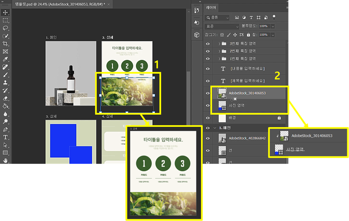349x221 pixels.
Task: Expand the 2번째 특징 영역 folder
Action: pos(219,52)
